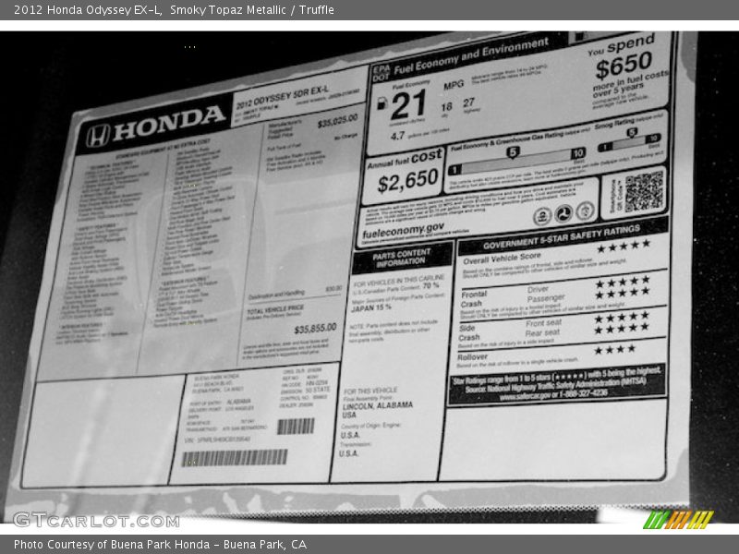Viewport: 739px width, 554px height.
Task: Click the first circular agency seal near fueleconomy.gov
Action: coord(542,217)
